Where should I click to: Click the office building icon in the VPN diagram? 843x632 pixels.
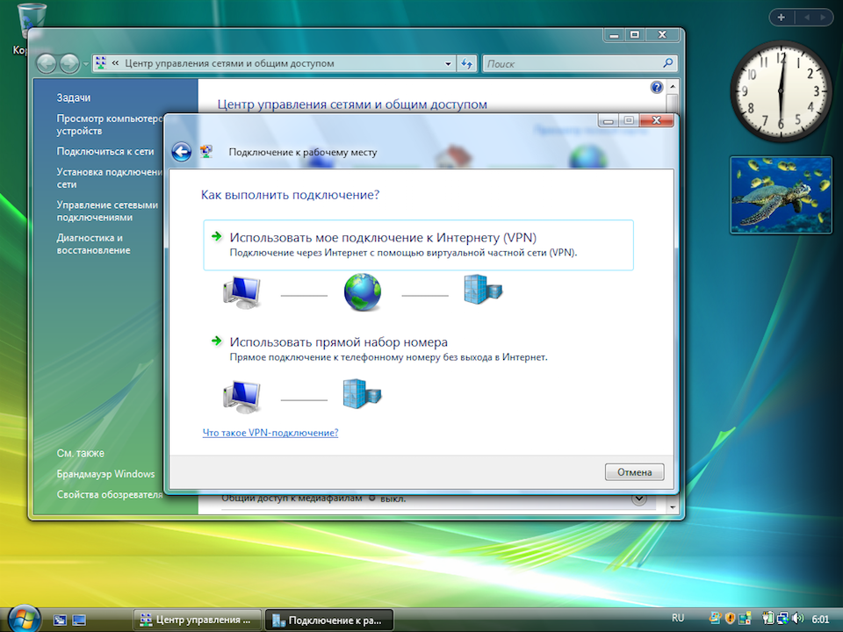pyautogui.click(x=483, y=289)
